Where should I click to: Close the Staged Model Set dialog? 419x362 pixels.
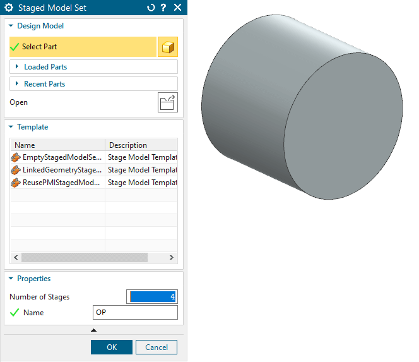coord(177,7)
